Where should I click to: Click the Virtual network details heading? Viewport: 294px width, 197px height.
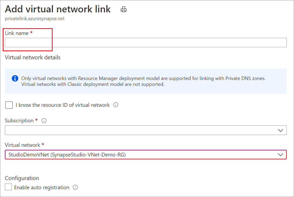(32, 57)
